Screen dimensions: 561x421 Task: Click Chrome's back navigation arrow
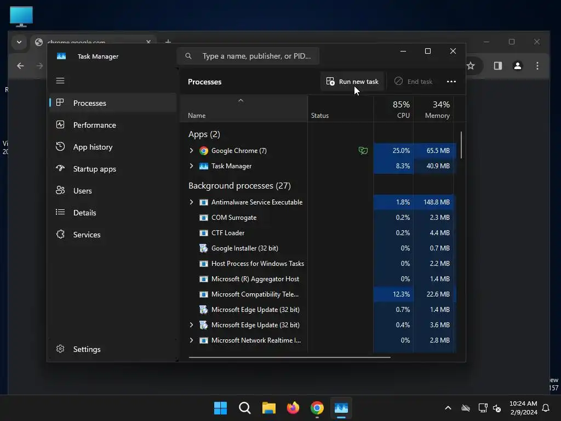20,66
